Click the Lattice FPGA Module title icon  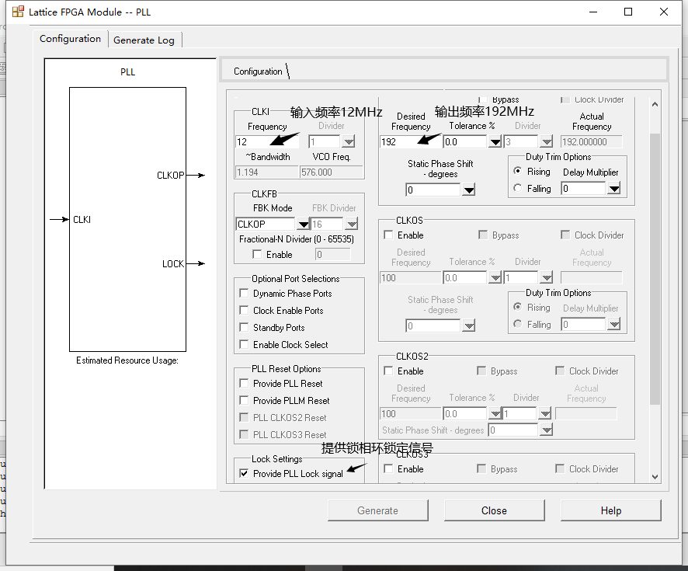coord(18,12)
